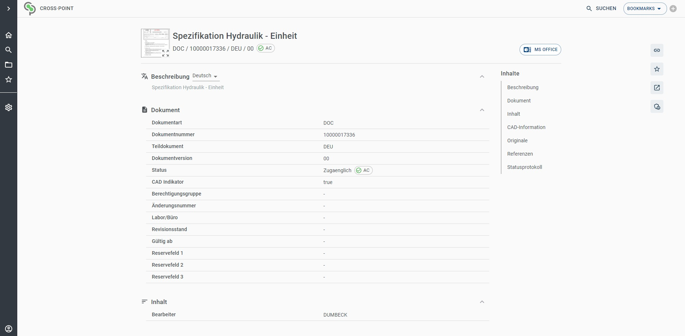Image resolution: width=685 pixels, height=336 pixels.
Task: Click the Revisionsstand label
Action: pyautogui.click(x=169, y=229)
